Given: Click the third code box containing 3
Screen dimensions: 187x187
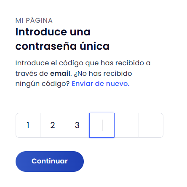Looking at the screenshot, I should click(77, 125).
